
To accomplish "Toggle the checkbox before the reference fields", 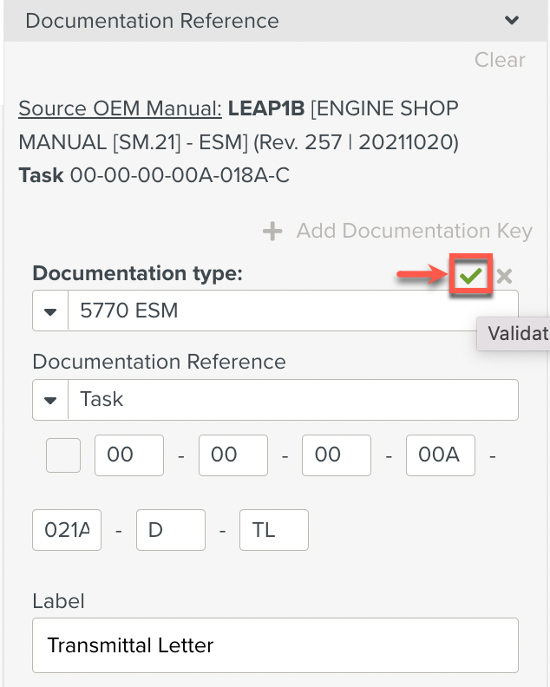I will pos(63,455).
